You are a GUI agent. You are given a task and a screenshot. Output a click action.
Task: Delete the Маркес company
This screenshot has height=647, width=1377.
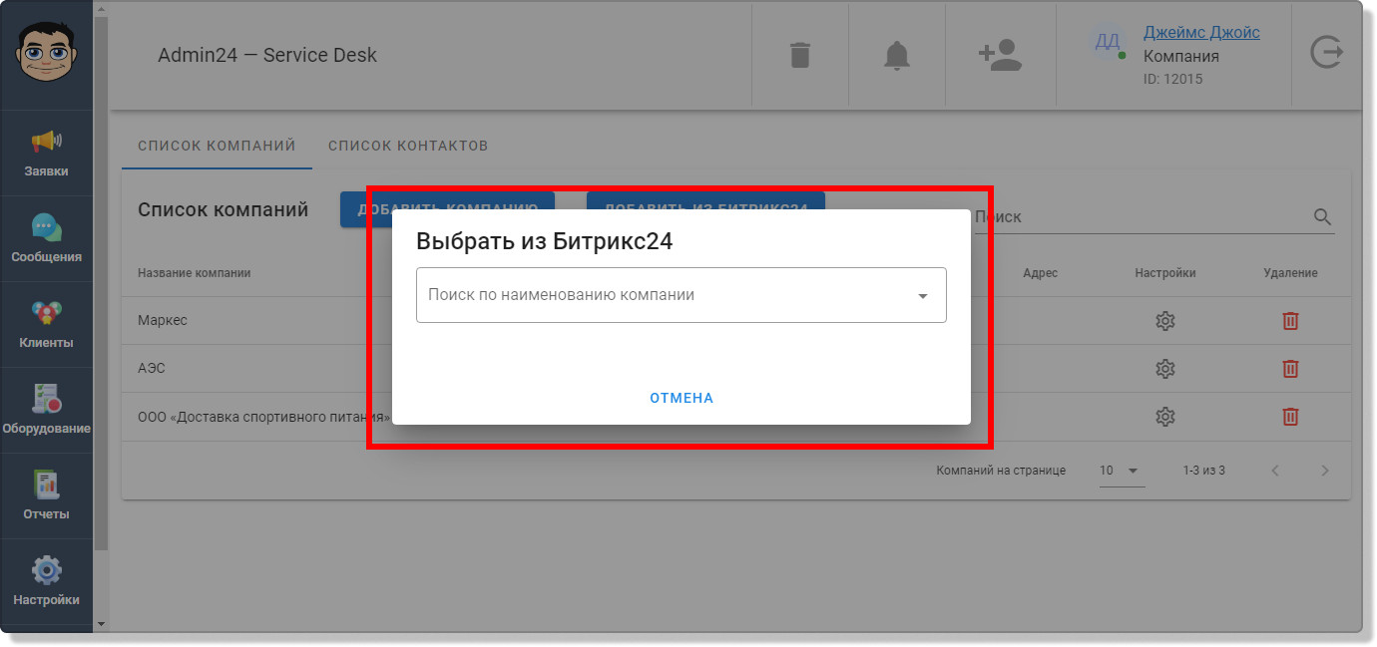[1290, 321]
